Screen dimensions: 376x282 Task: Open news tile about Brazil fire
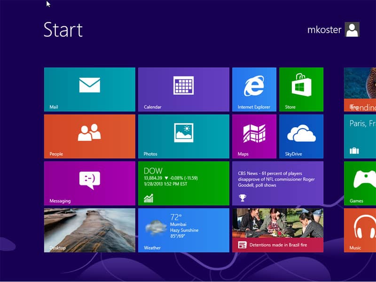[x=278, y=230]
